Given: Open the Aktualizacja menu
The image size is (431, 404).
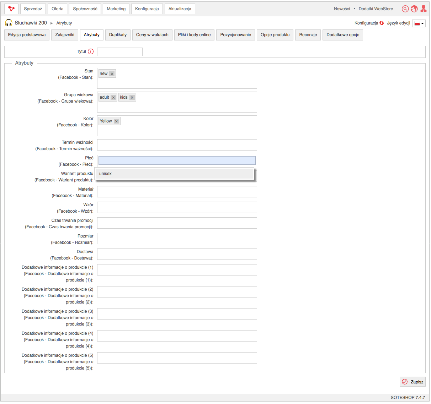Looking at the screenshot, I should point(180,9).
